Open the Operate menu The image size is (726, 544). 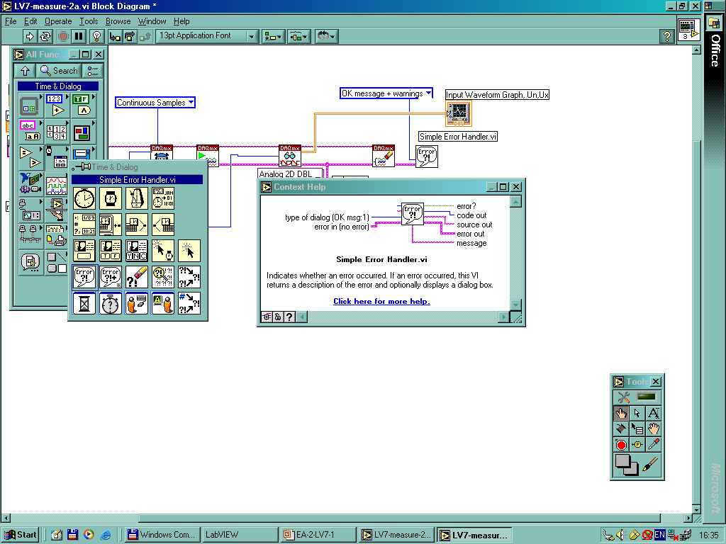(x=58, y=21)
